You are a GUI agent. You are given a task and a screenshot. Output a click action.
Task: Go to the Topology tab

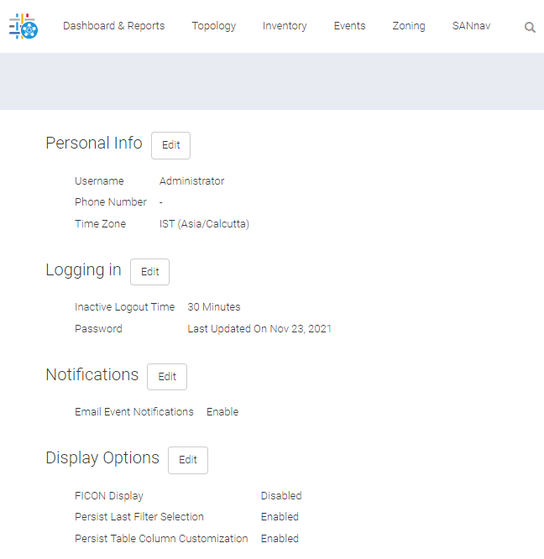(213, 26)
